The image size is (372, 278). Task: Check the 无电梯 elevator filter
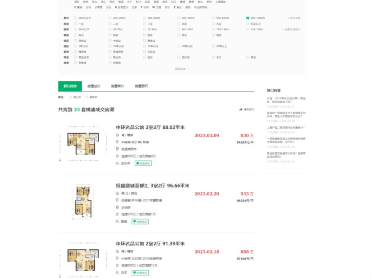click(x=110, y=63)
